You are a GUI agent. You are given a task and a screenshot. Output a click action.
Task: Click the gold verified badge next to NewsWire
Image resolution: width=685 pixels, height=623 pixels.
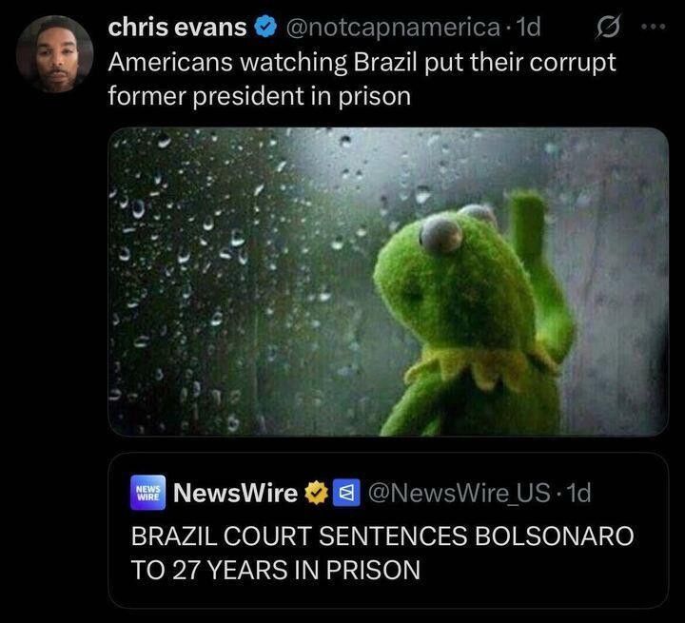316,493
